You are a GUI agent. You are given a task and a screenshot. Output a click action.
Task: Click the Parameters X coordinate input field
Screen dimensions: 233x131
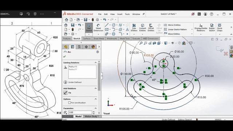[x=80, y=112]
